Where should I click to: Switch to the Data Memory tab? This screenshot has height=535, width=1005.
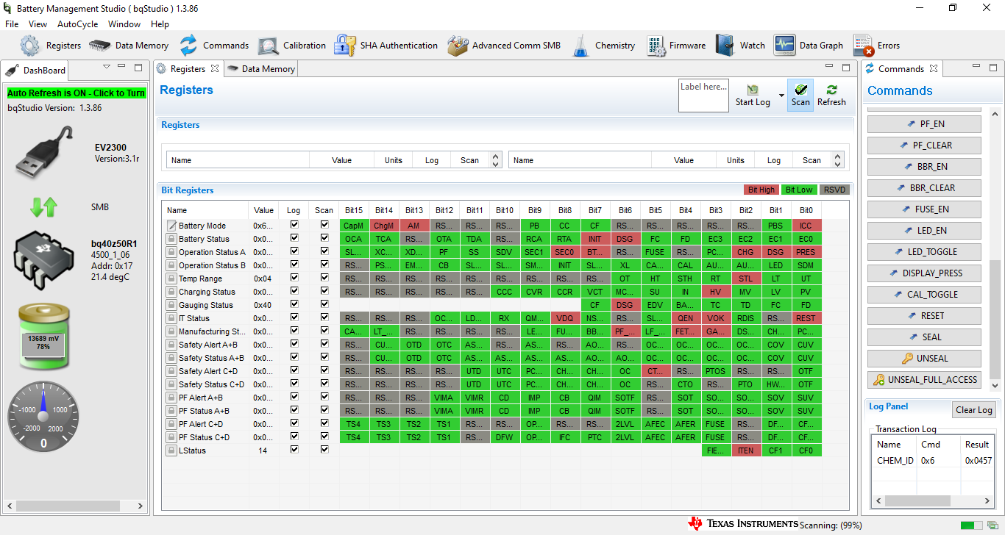261,69
